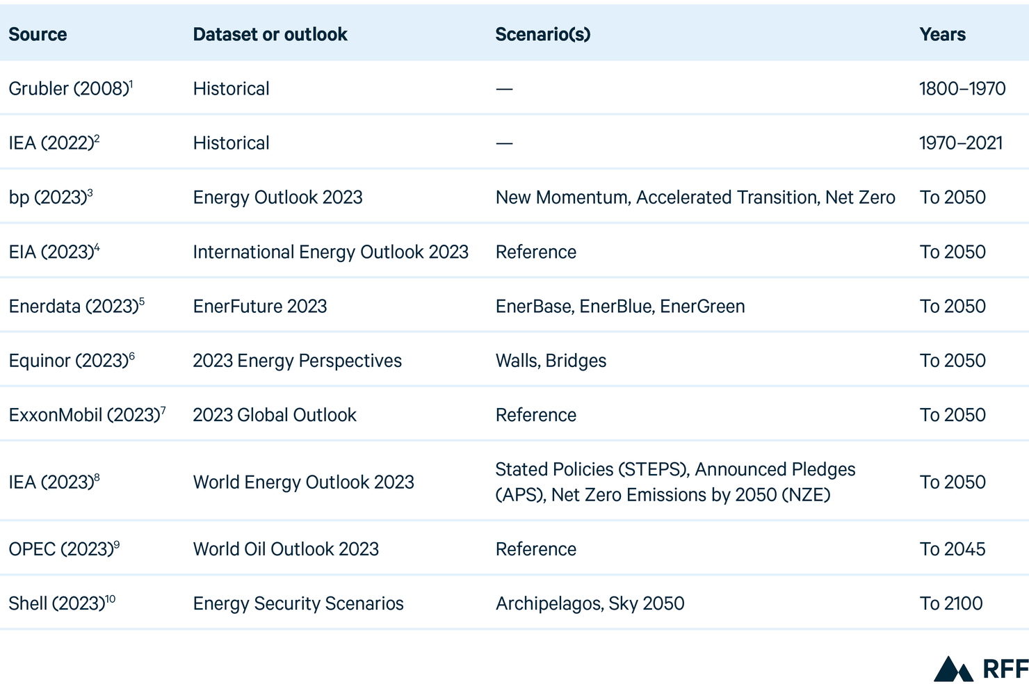Viewport: 1029px width, 684px height.
Task: Click the Years column header
Action: coord(942,35)
